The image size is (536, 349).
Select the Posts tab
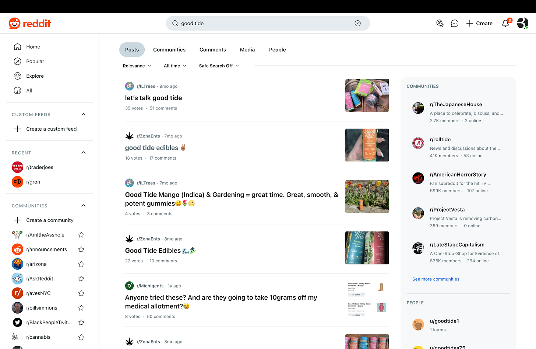132,50
